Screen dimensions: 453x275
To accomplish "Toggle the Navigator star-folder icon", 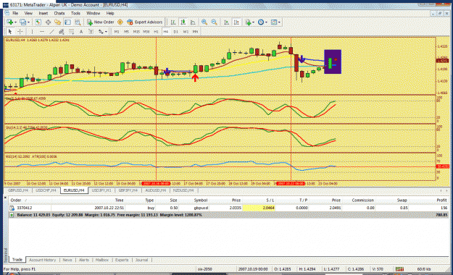I will click(x=58, y=22).
